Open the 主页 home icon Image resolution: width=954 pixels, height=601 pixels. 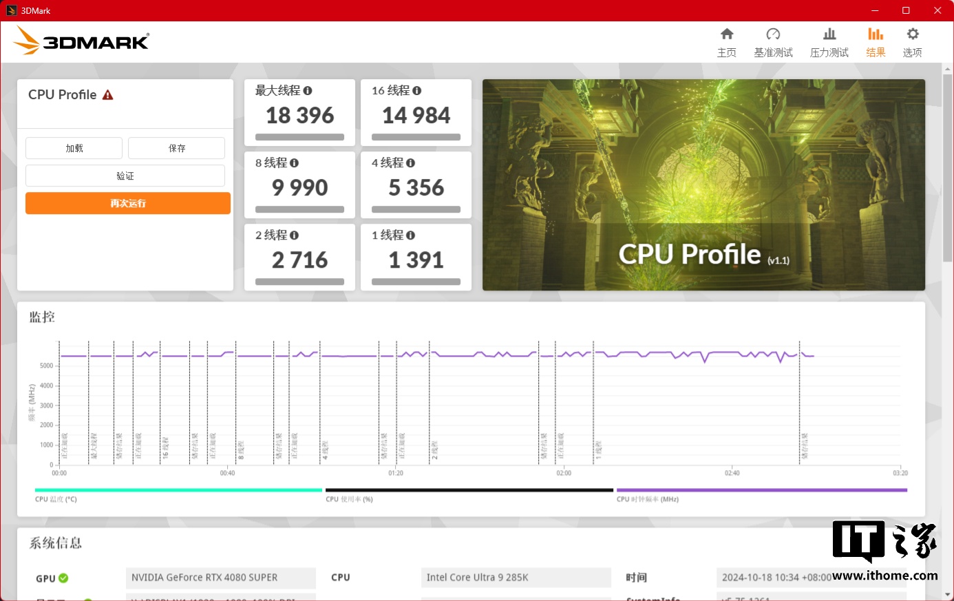click(x=727, y=34)
